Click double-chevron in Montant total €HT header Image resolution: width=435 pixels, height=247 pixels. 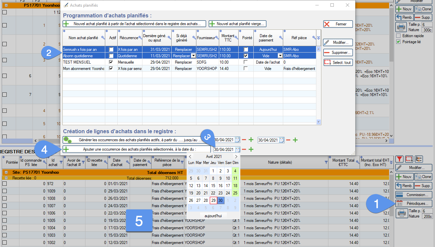click(391, 162)
